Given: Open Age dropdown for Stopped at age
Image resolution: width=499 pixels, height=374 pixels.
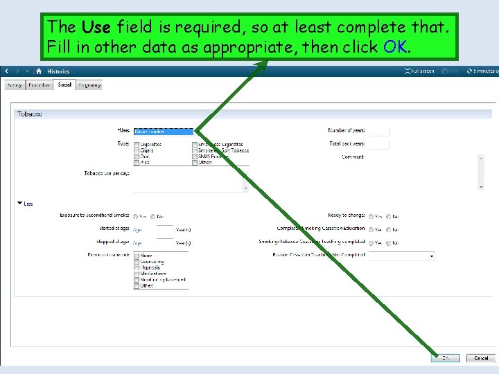Looking at the screenshot, I should (x=137, y=243).
